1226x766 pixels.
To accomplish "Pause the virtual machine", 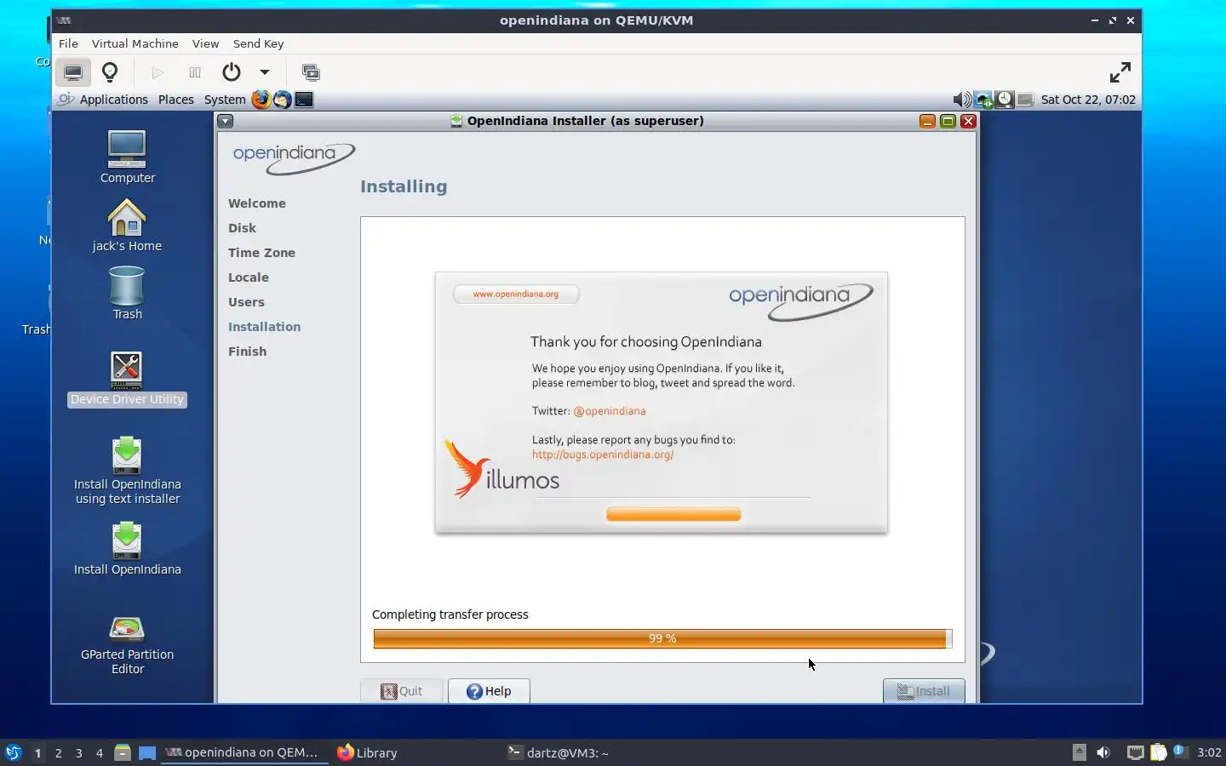I will coord(195,72).
